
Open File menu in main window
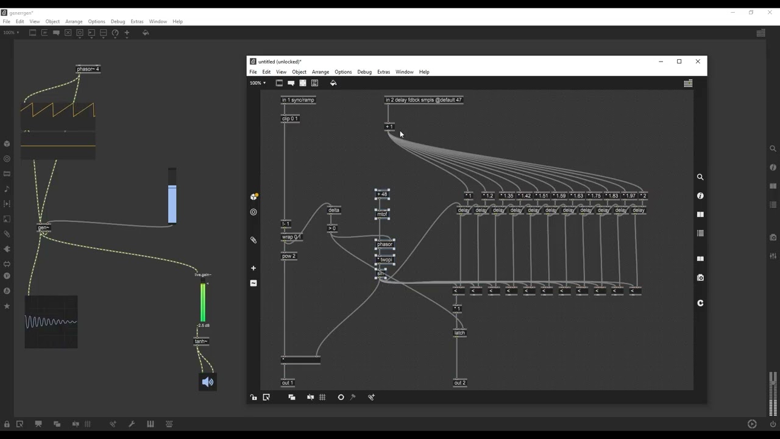[6, 21]
